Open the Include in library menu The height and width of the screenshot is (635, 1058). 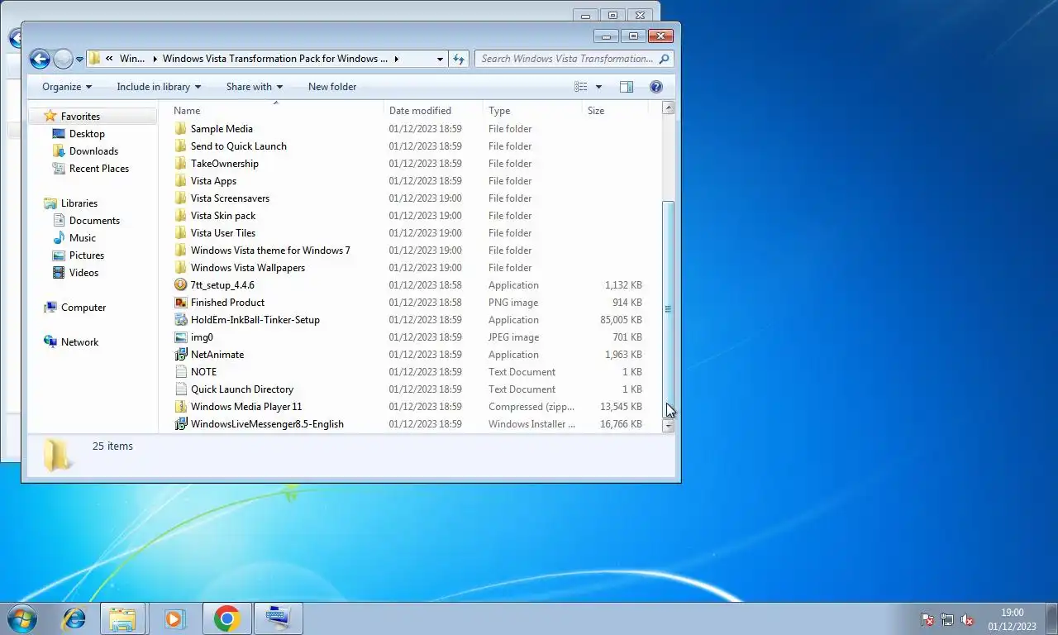(x=159, y=87)
